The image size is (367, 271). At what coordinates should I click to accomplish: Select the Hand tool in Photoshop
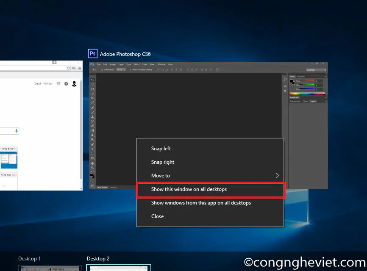click(x=92, y=163)
